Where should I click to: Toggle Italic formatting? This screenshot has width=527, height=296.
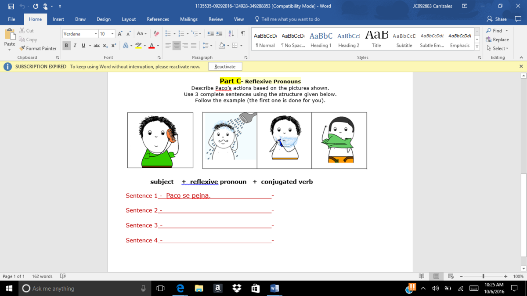pyautogui.click(x=75, y=46)
